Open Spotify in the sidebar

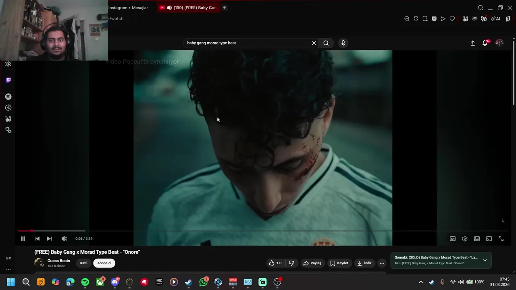8,97
